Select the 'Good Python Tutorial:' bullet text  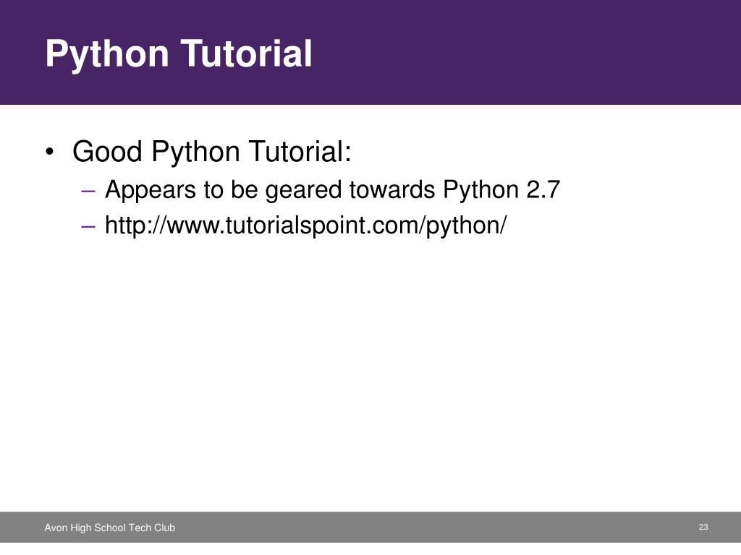(212, 152)
